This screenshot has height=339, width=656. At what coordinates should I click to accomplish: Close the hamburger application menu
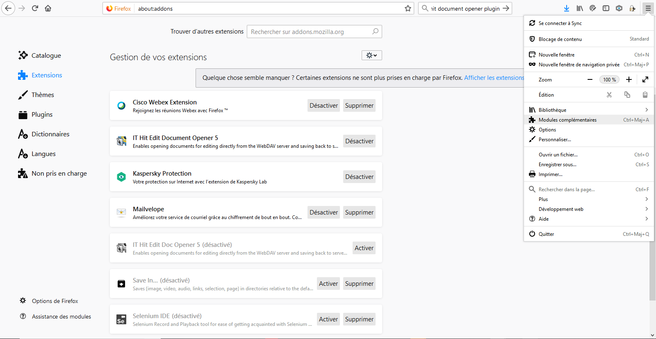click(648, 8)
